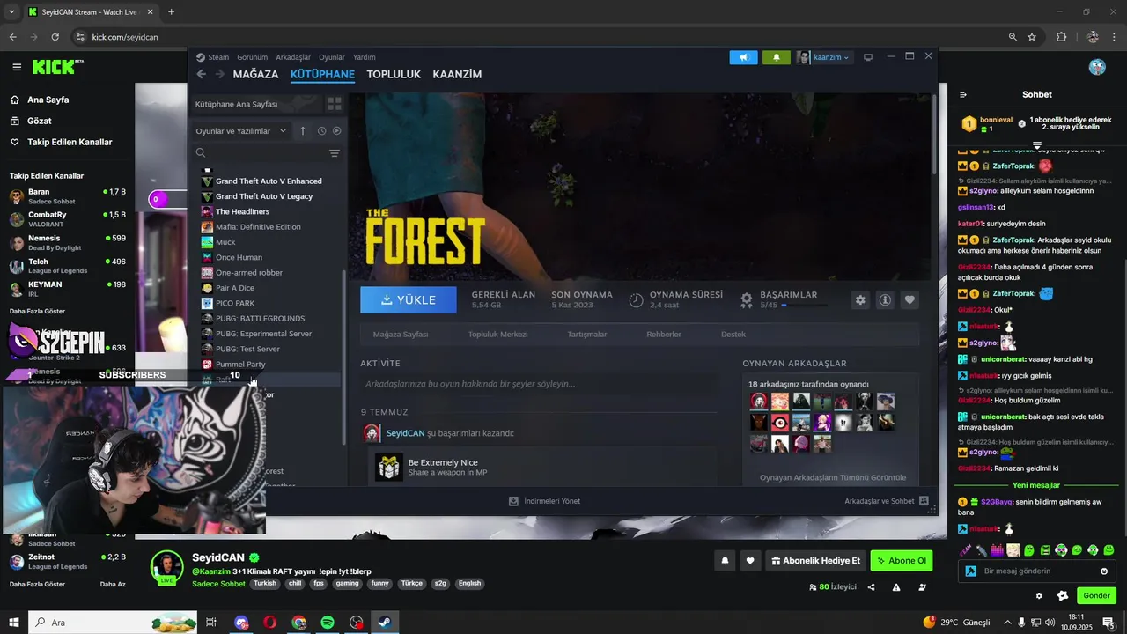Click Abone Ol subscribe button

tap(902, 561)
